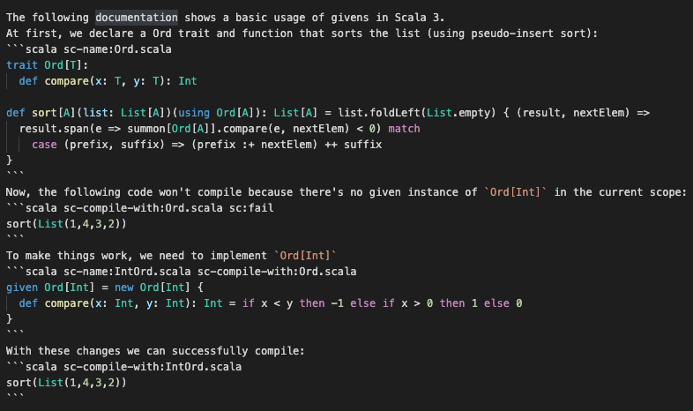Place cursor on "compare" in trait Ord
Image resolution: width=693 pixels, height=411 pixels.
tap(67, 81)
